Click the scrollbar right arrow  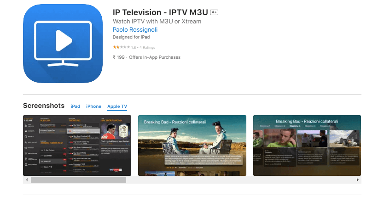(x=358, y=180)
